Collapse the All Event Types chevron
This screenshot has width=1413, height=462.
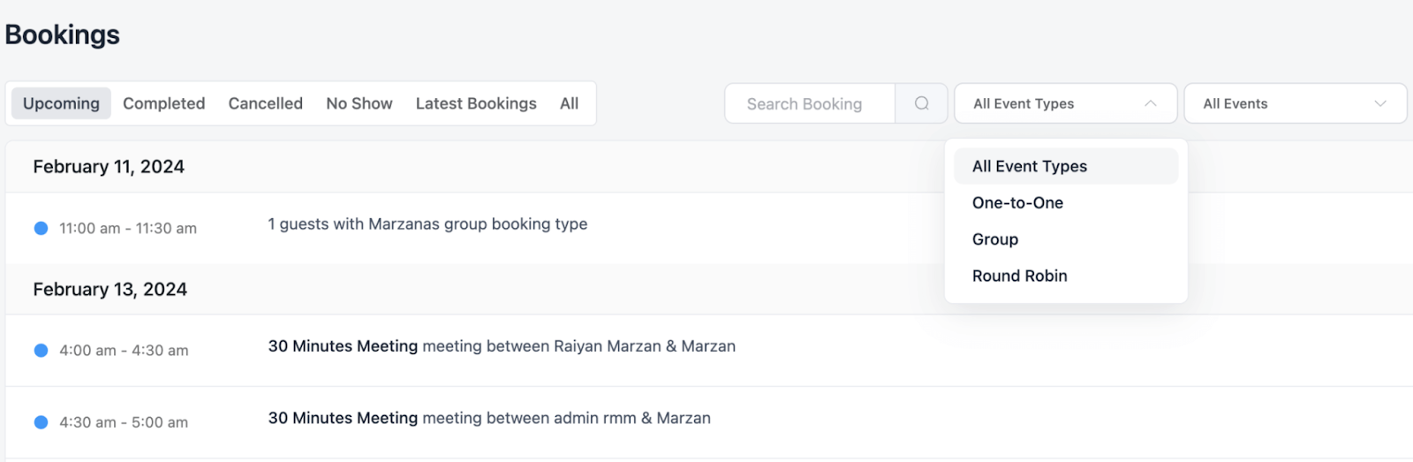(1150, 103)
